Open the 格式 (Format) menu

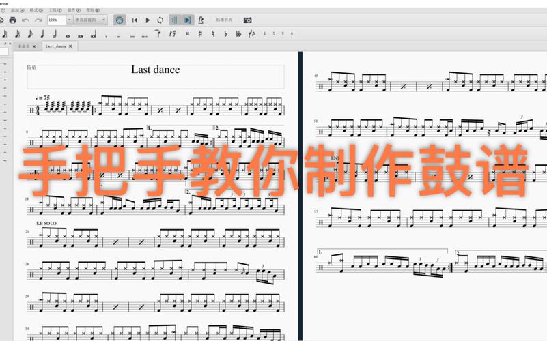pos(36,10)
